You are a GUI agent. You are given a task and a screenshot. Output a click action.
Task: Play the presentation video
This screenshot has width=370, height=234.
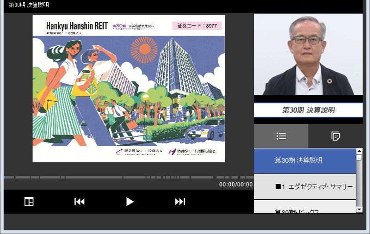point(129,202)
